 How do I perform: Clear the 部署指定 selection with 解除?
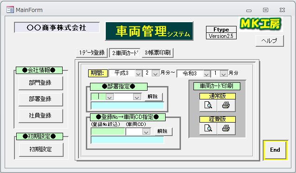click(x=154, y=97)
